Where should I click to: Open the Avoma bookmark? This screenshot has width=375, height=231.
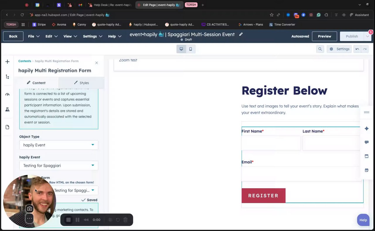tap(59, 25)
